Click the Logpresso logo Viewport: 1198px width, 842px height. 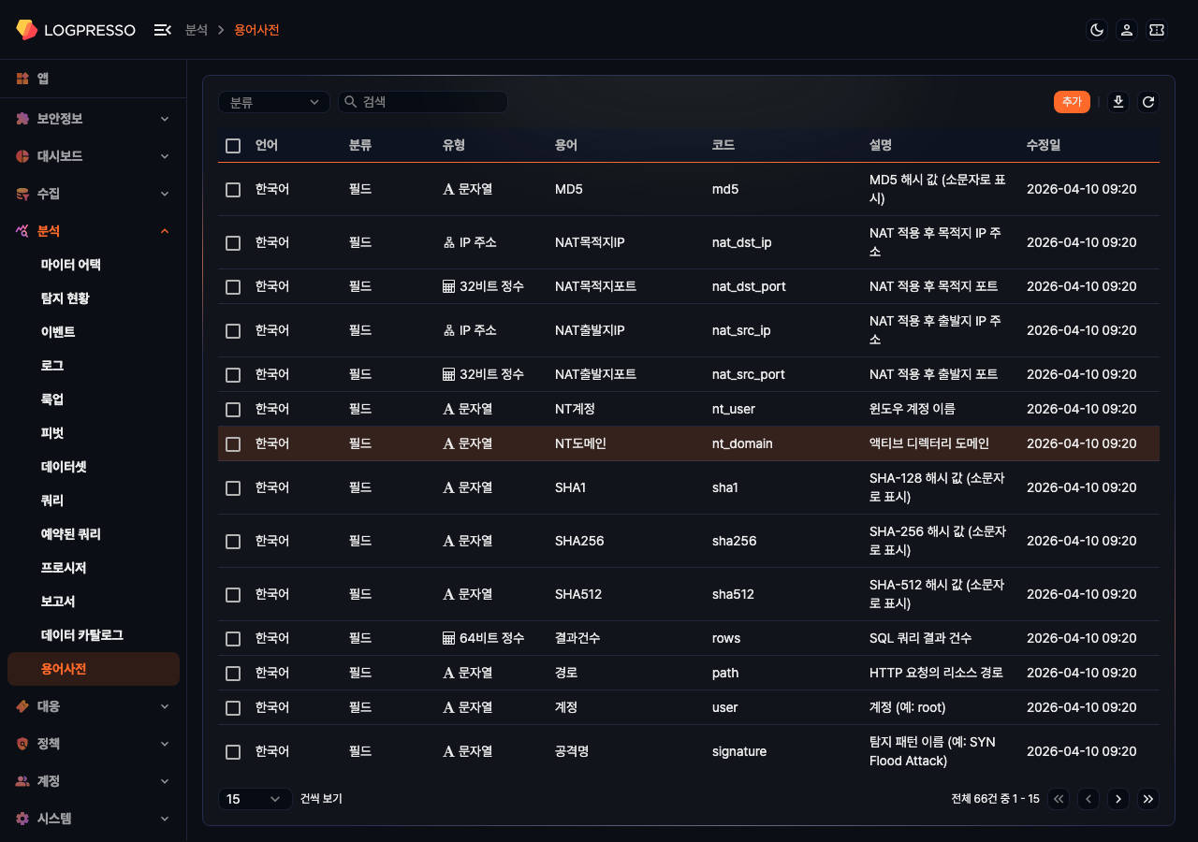[76, 30]
